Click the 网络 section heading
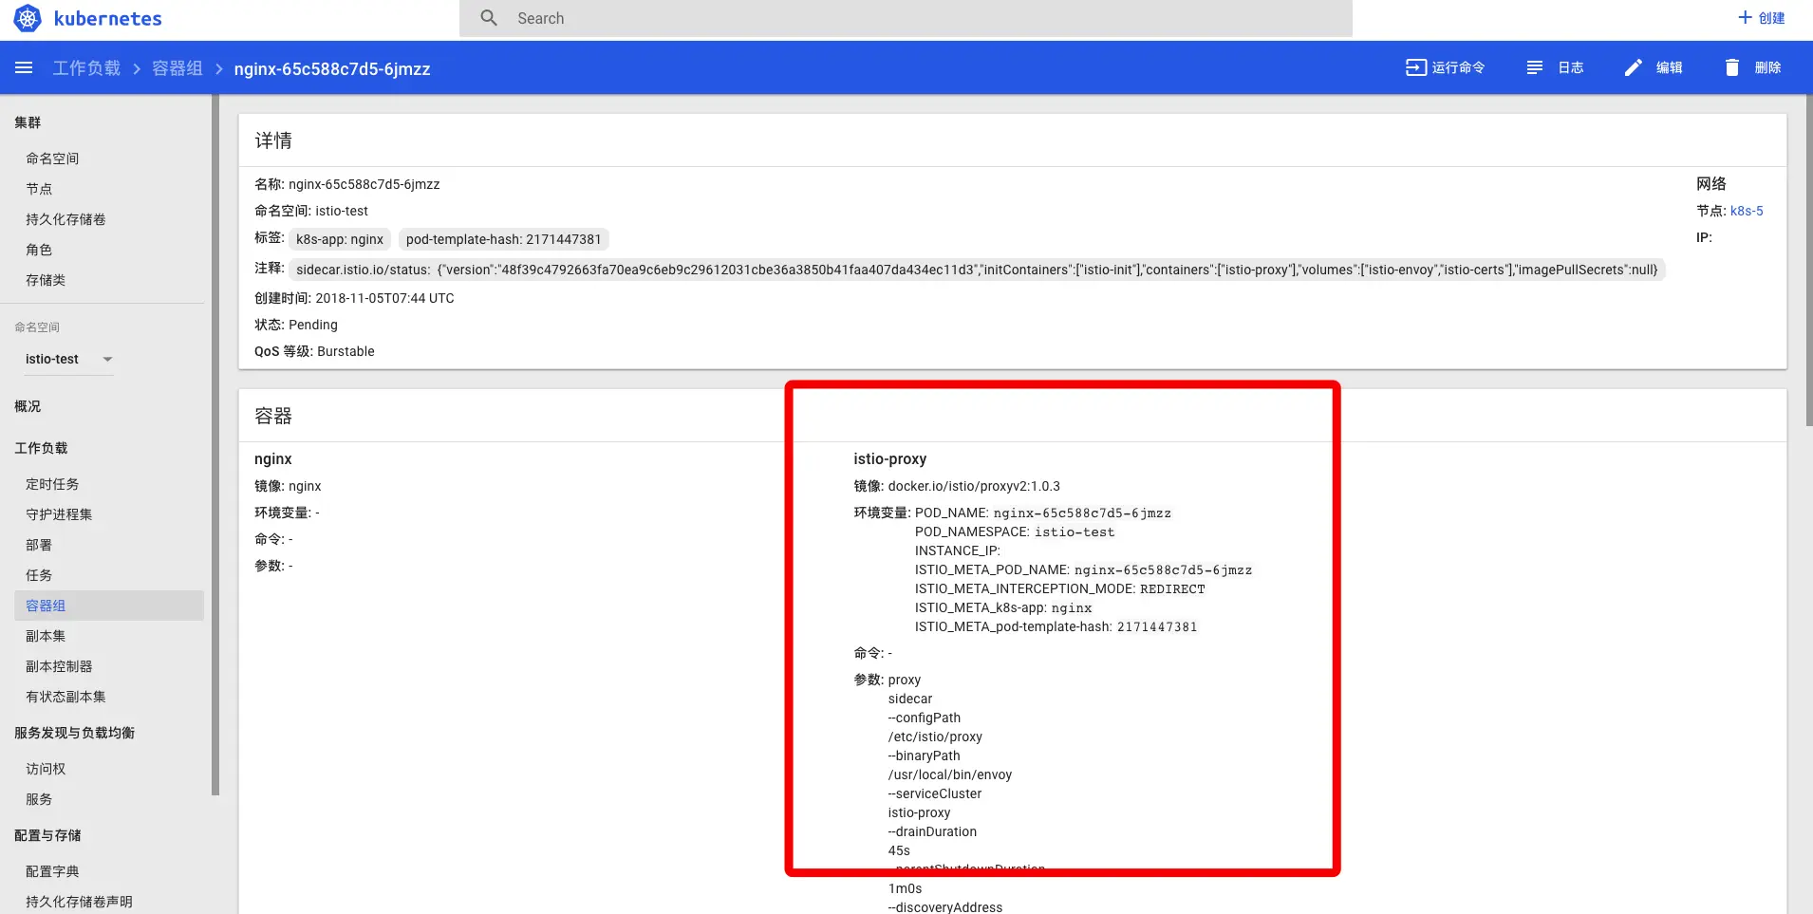1813x914 pixels. point(1711,184)
